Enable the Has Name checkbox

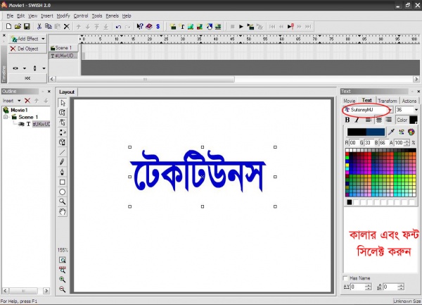(345, 278)
